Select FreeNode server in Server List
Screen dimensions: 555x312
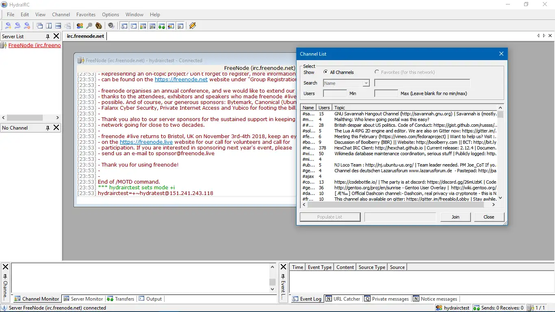(35, 45)
